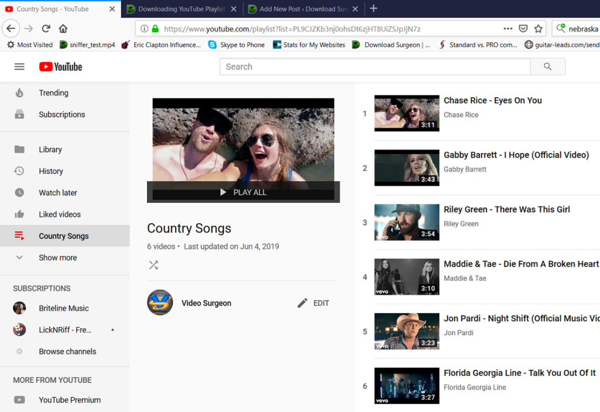Screen dimensions: 600x412
Task: Open Briteline Music subscription
Action: tap(64, 308)
